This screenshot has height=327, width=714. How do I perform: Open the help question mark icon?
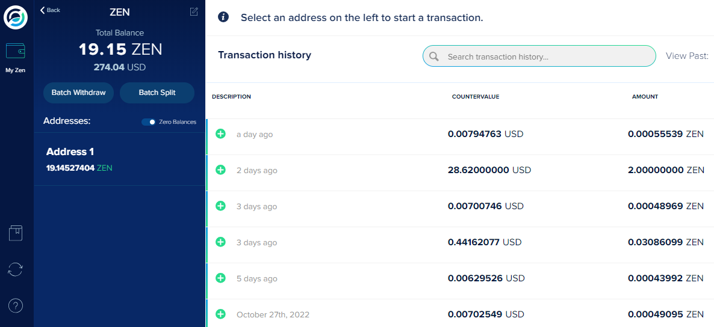pyautogui.click(x=16, y=305)
